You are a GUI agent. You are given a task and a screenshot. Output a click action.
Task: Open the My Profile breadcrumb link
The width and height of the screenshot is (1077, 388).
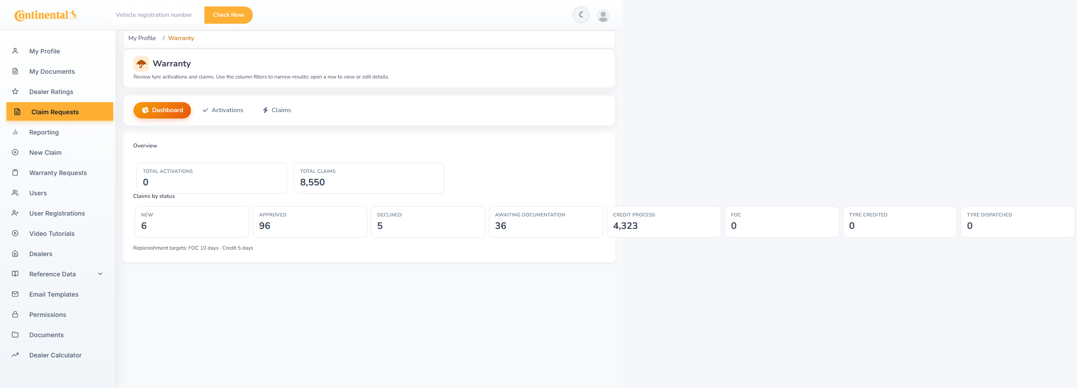(142, 38)
